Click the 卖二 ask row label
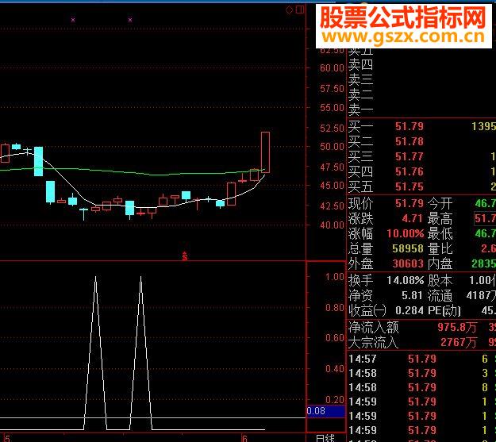Screen dimensions: 496x442 coord(360,94)
